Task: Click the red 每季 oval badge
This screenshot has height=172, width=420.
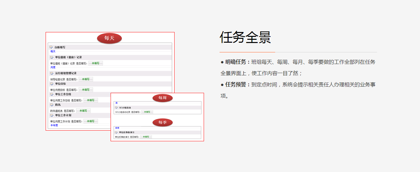Action: [163, 123]
